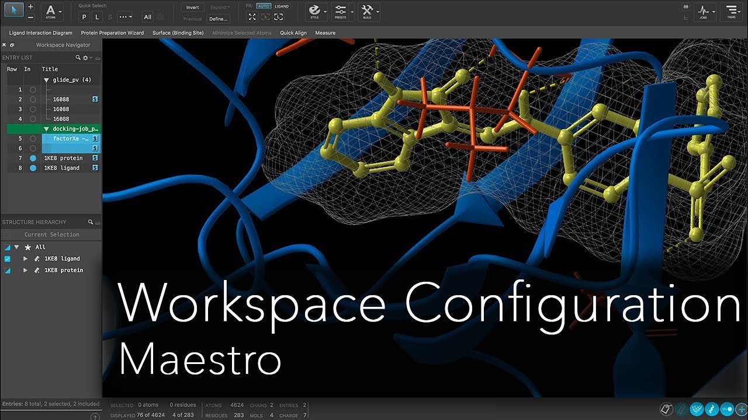
Task: Set Fit mode to AUTO
Action: (263, 6)
